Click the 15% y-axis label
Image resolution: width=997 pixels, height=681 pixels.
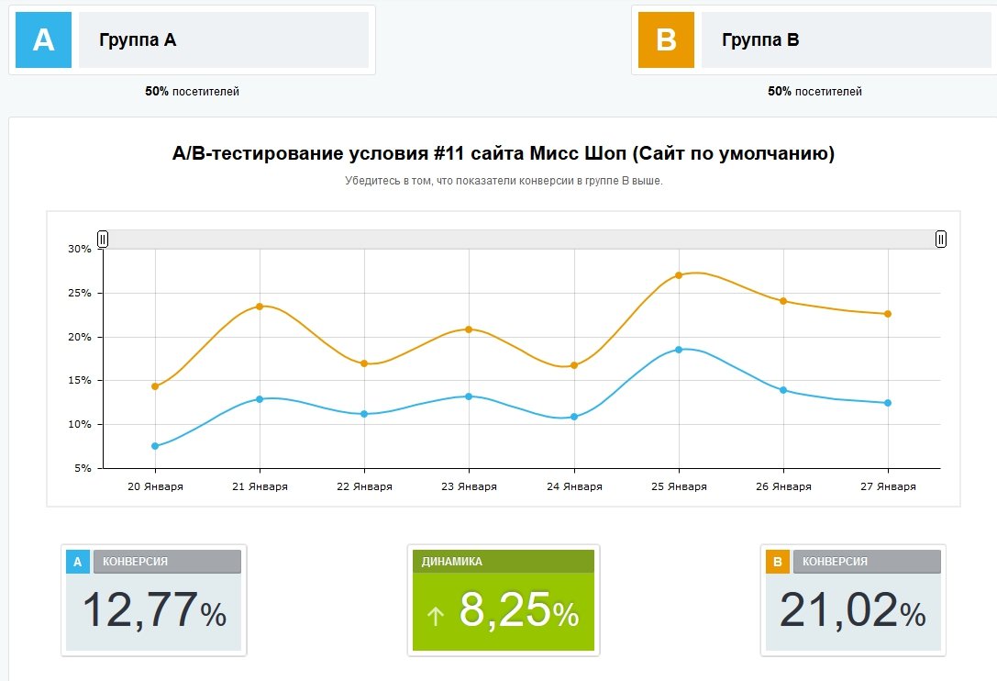pyautogui.click(x=80, y=380)
